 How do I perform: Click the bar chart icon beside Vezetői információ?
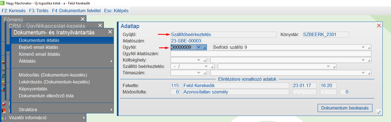pos(4,118)
